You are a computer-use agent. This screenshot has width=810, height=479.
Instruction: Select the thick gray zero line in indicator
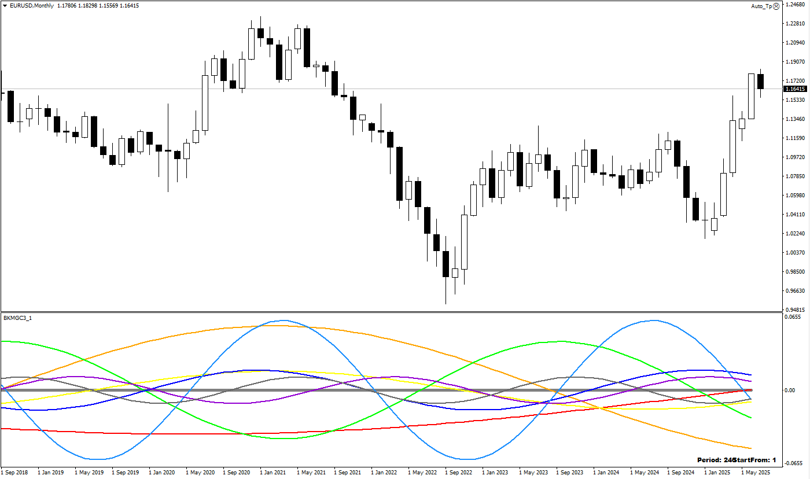[376, 390]
